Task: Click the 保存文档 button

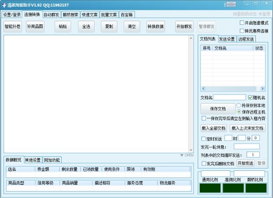Action: coord(217,109)
